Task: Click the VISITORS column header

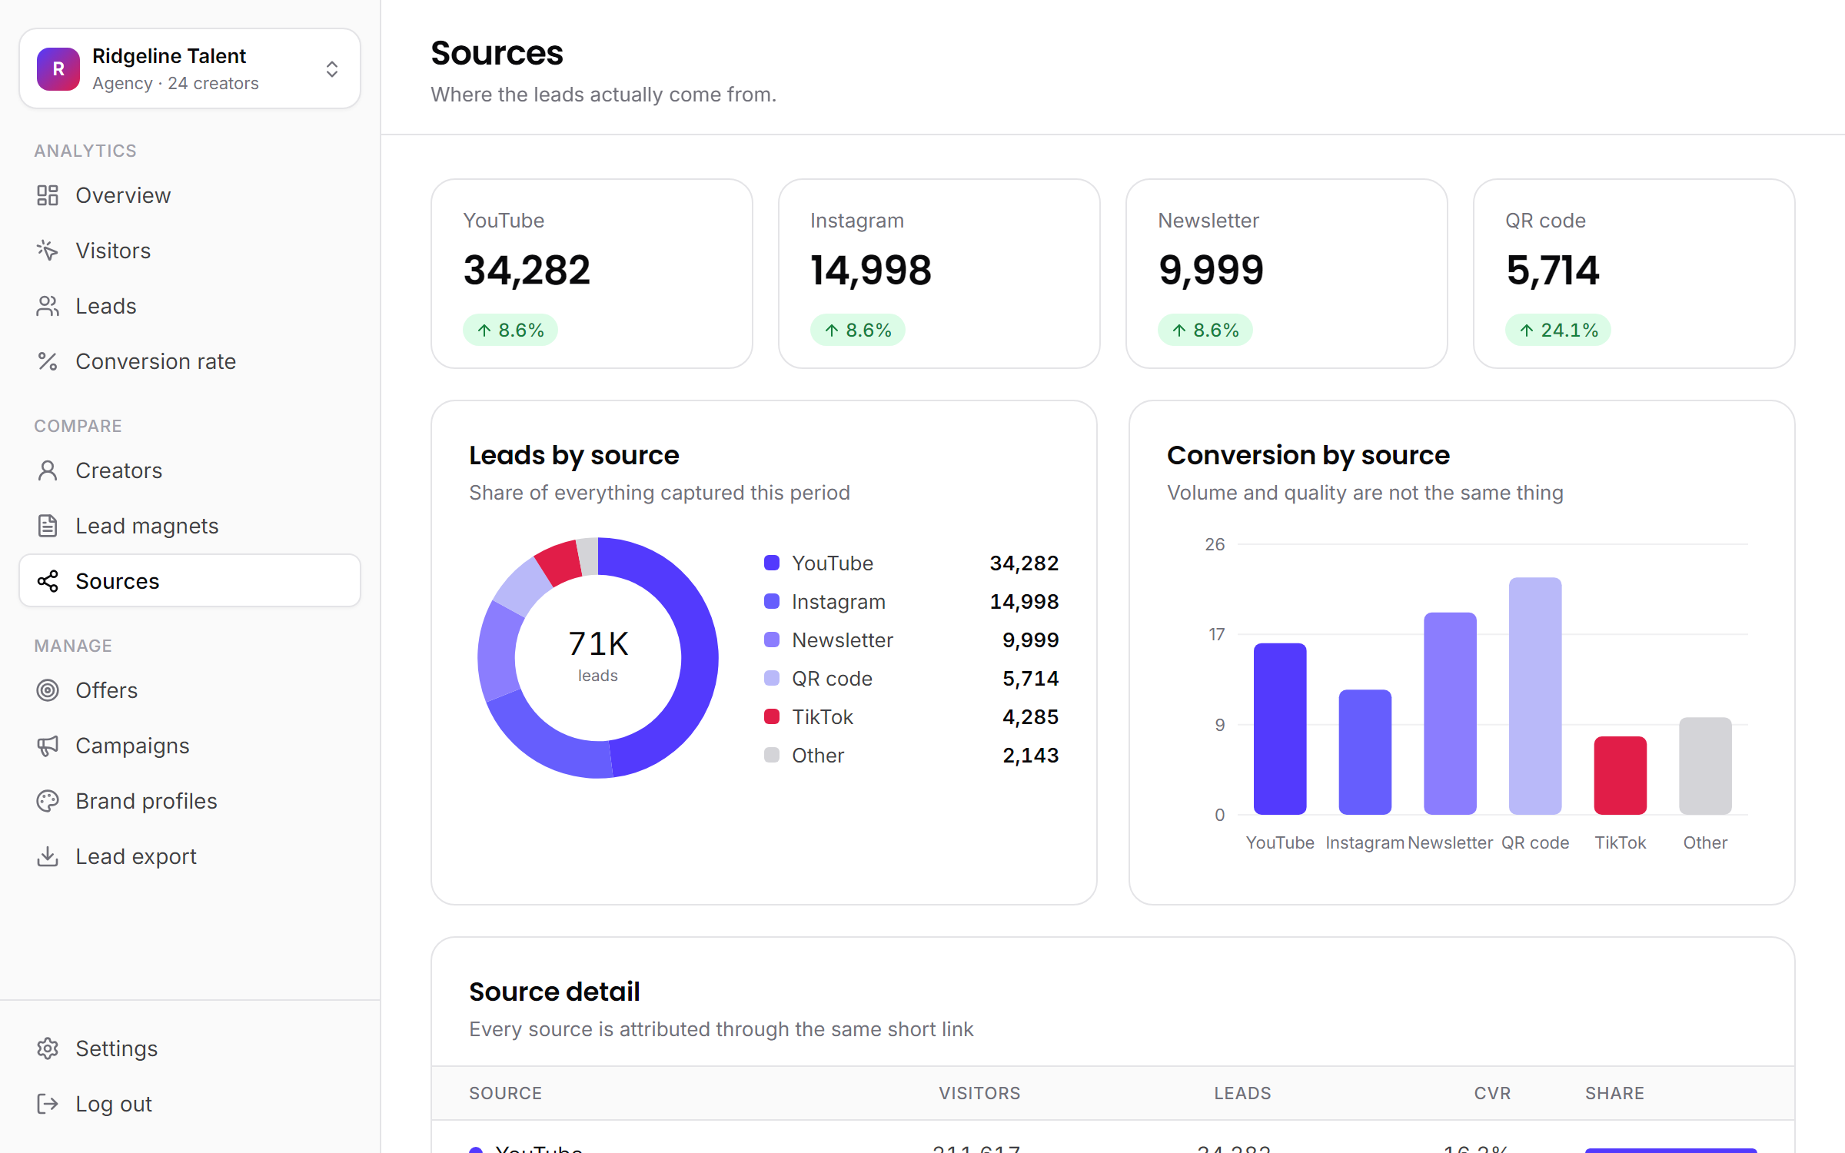Action: coord(979,1093)
